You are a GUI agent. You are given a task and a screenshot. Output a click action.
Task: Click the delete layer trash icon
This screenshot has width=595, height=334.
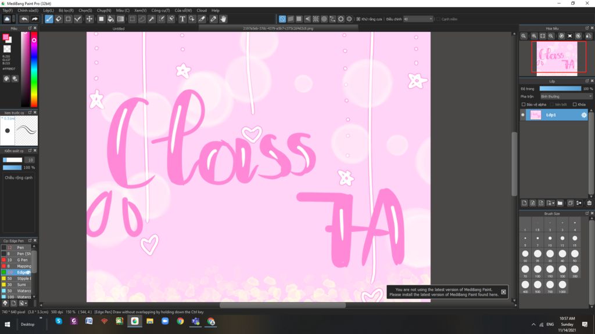(589, 204)
